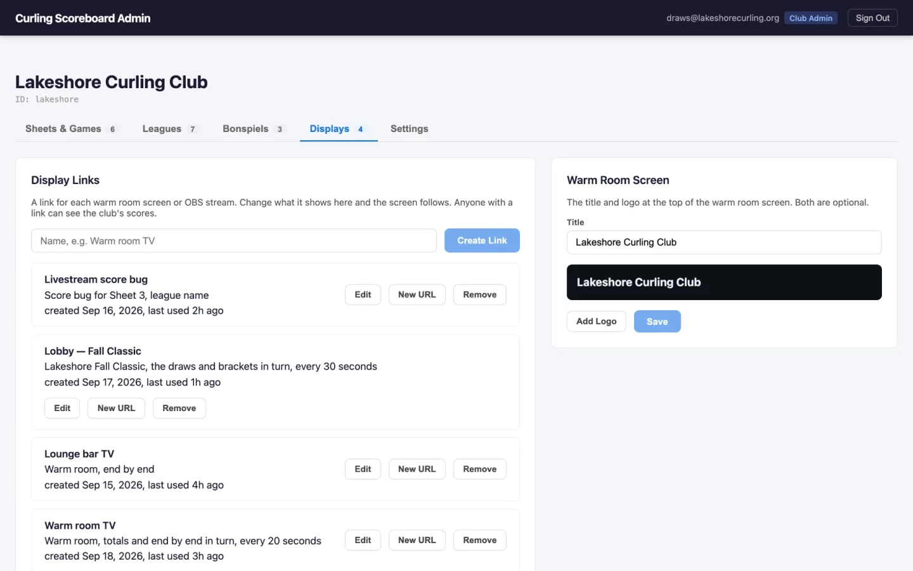This screenshot has height=571, width=913.
Task: Edit the Livestream score bug link
Action: (363, 294)
